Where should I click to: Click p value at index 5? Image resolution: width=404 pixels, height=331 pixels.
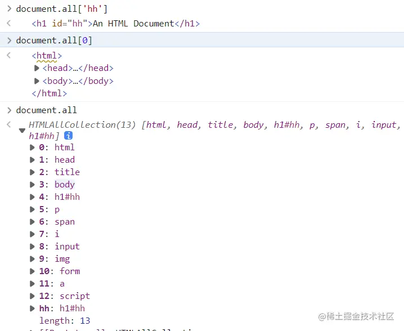57,209
